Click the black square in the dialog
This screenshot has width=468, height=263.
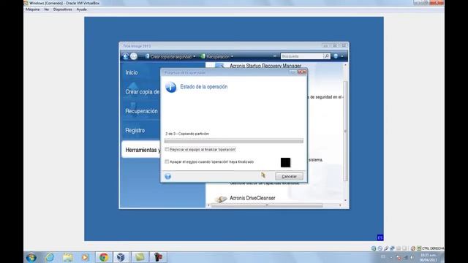point(285,162)
